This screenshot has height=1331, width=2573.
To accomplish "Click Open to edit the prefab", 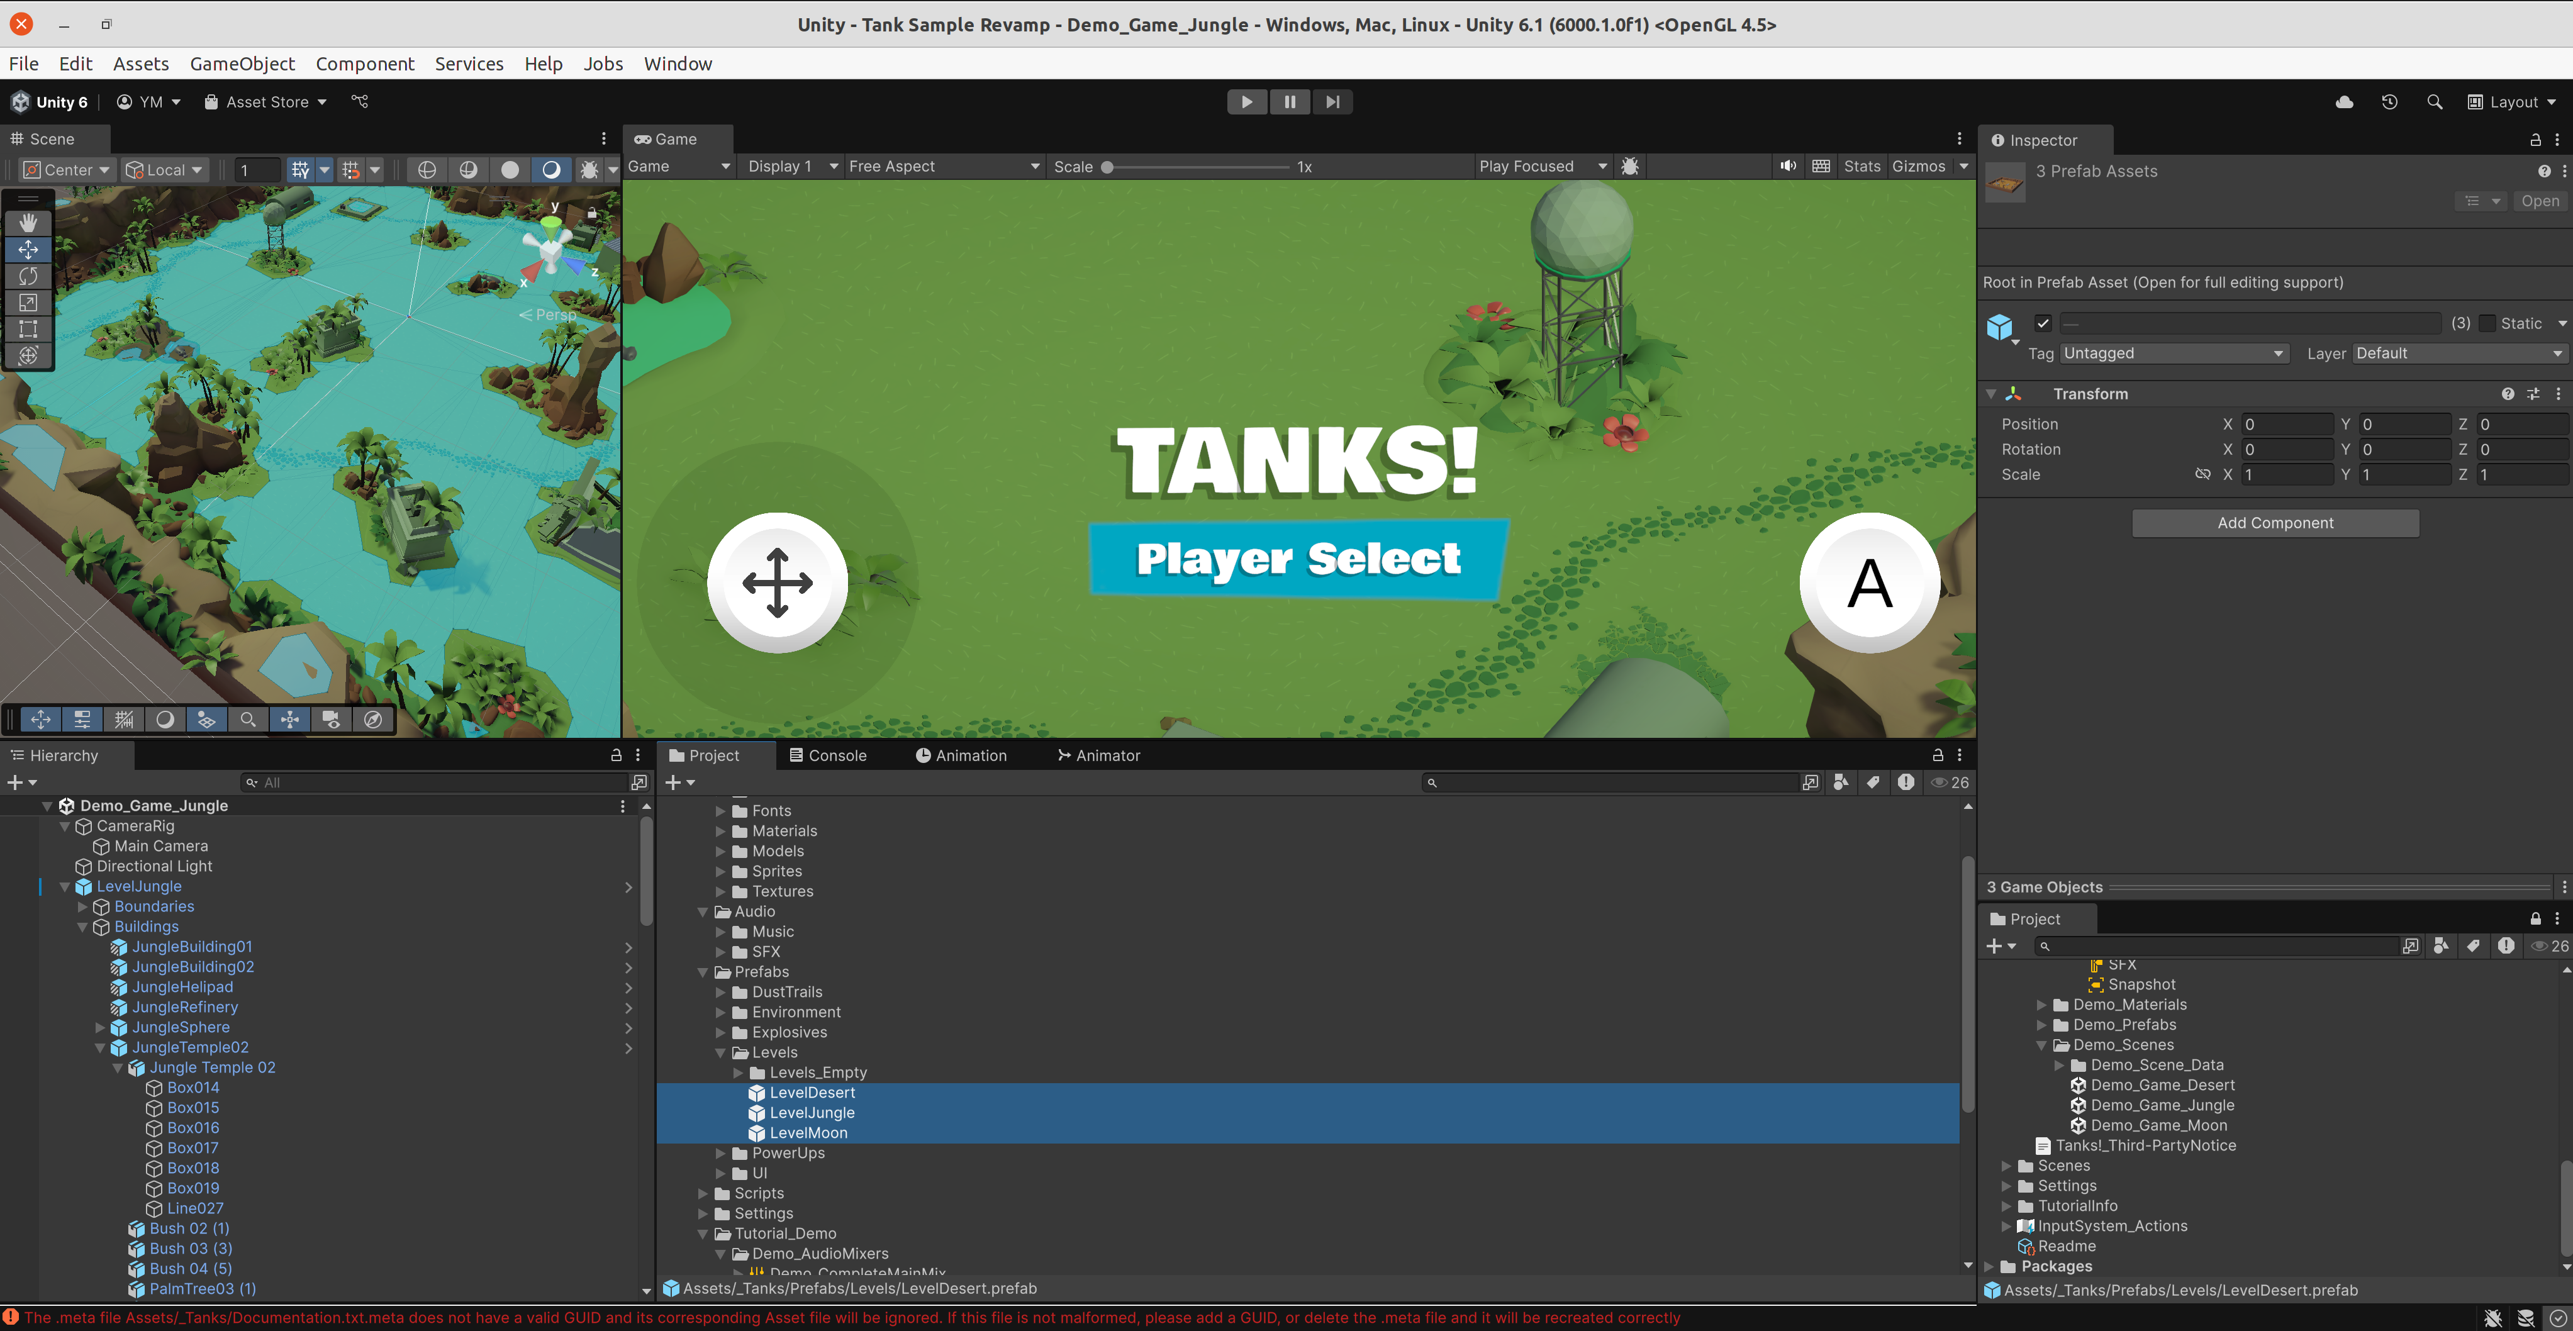I will (2540, 201).
